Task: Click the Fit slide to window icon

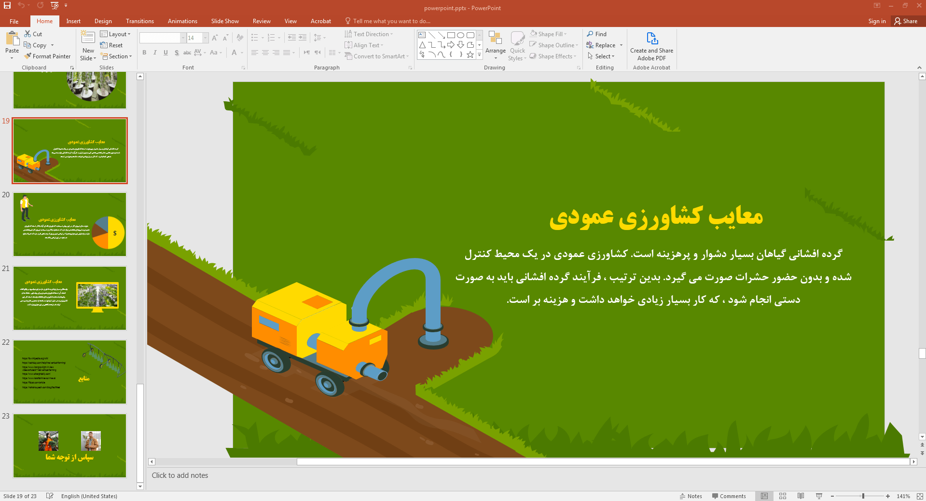Action: coord(920,496)
